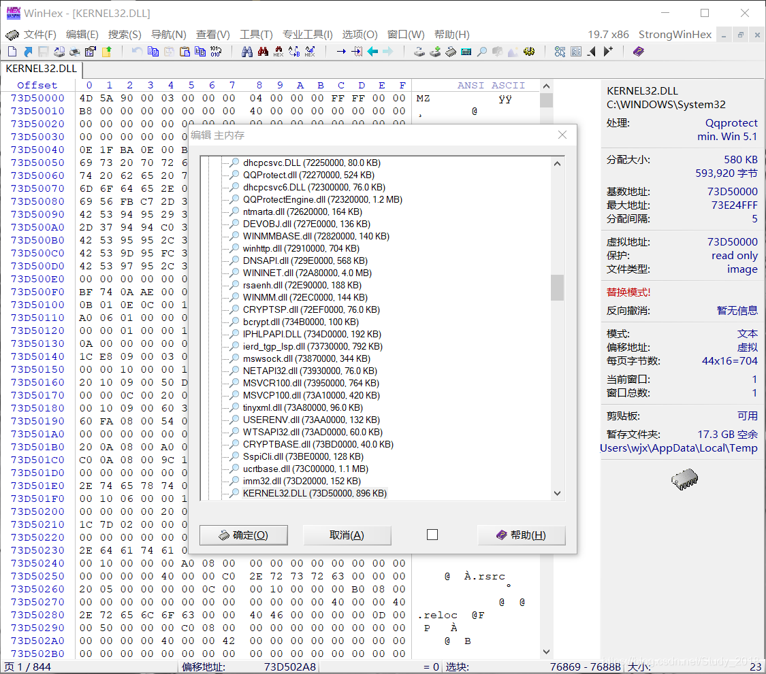The height and width of the screenshot is (674, 766).
Task: Click the hex view scrollbar thumb
Action: tap(546, 99)
